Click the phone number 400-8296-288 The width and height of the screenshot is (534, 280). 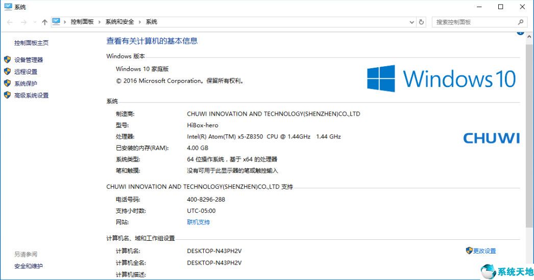(x=206, y=200)
